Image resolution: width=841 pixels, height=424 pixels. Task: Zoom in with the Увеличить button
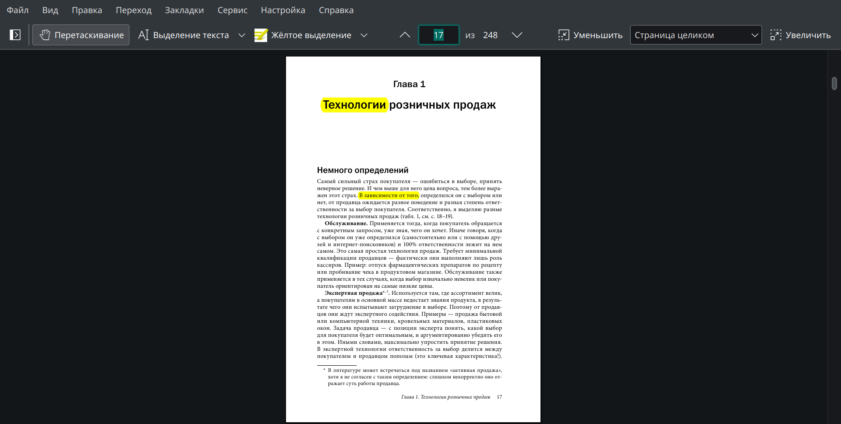[x=801, y=35]
